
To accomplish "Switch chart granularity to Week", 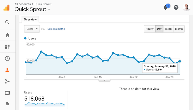I will click(168, 29).
